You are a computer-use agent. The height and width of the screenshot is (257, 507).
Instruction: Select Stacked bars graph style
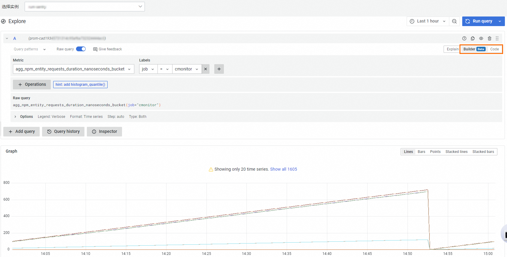coord(483,152)
